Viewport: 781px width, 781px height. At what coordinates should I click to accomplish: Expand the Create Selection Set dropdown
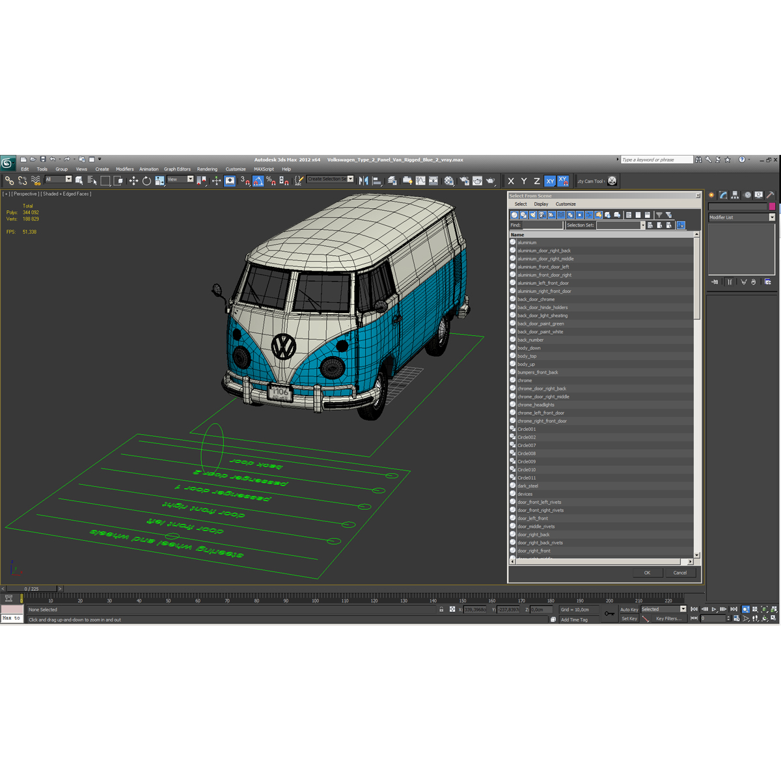[x=350, y=179]
